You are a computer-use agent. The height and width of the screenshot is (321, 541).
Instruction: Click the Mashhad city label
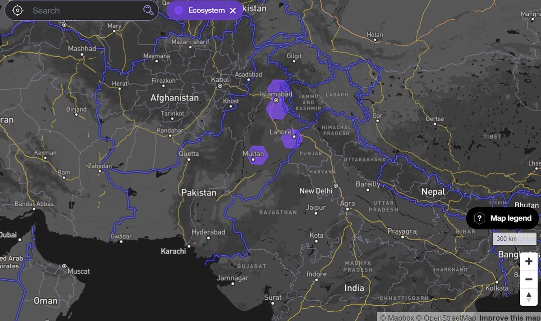coord(82,49)
